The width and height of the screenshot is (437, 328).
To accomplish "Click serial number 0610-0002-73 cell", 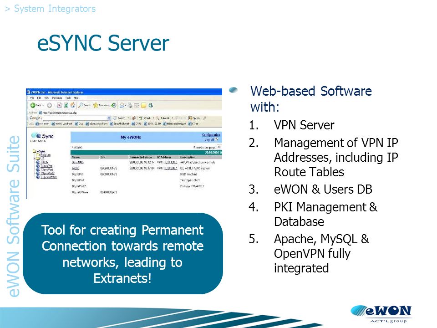I will pyautogui.click(x=109, y=192).
